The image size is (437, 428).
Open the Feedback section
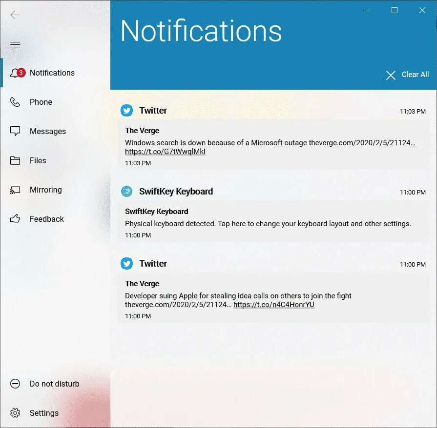pos(55,219)
